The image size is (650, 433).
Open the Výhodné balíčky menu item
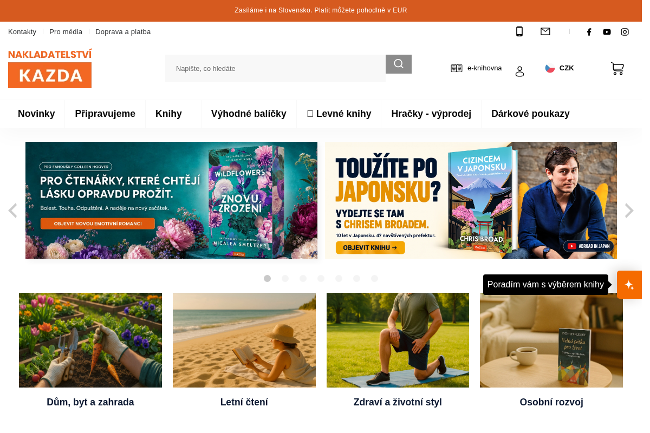pyautogui.click(x=249, y=114)
